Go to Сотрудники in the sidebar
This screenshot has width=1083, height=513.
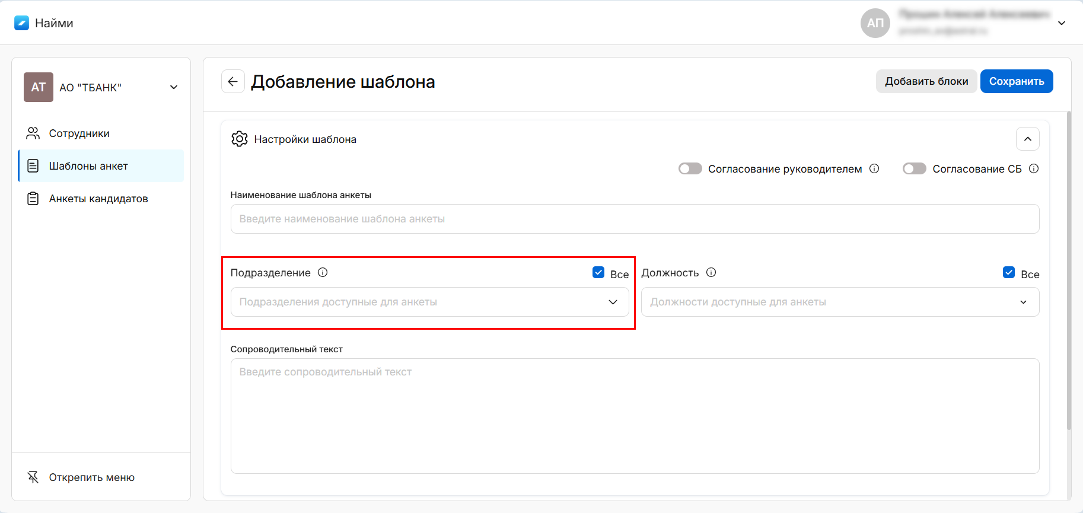tap(79, 133)
